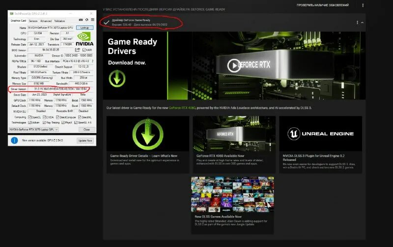The width and height of the screenshot is (393, 247).
Task: Collapse the driver card with chevron arrow
Action: click(x=362, y=23)
